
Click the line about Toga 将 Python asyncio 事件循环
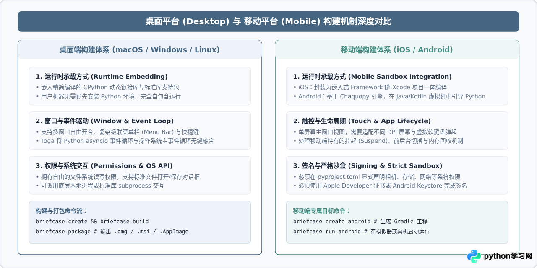click(125, 141)
